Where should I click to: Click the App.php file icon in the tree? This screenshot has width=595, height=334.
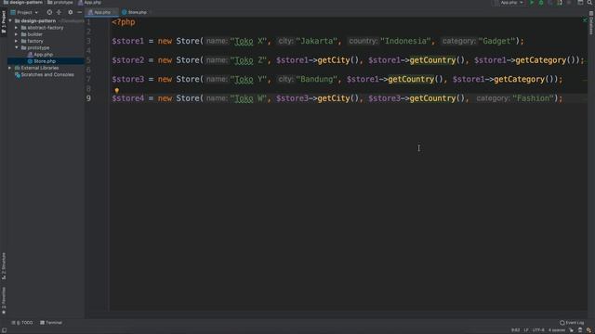pos(30,55)
